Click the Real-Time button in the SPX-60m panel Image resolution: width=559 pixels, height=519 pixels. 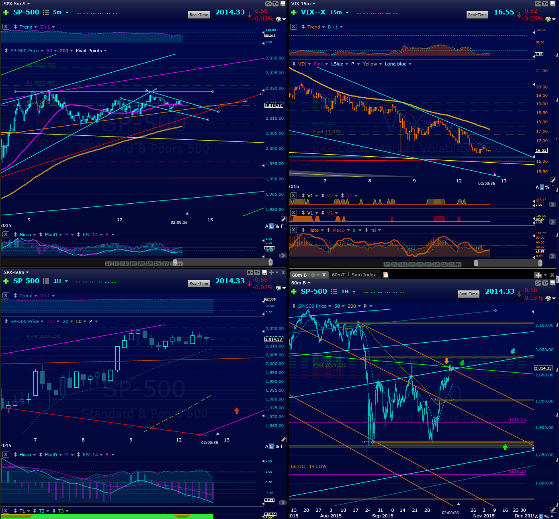pyautogui.click(x=199, y=284)
